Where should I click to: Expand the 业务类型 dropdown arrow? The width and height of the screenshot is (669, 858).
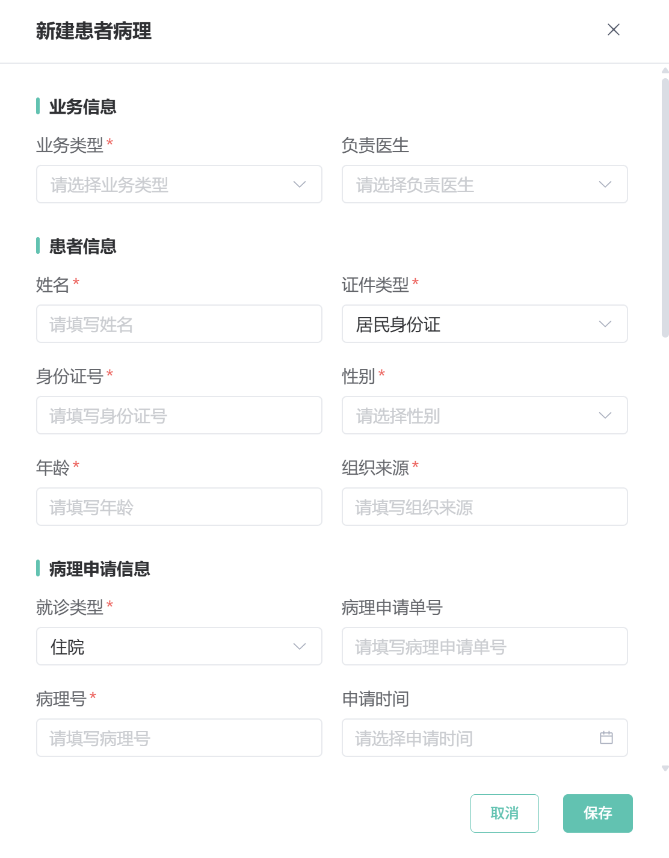tap(300, 184)
